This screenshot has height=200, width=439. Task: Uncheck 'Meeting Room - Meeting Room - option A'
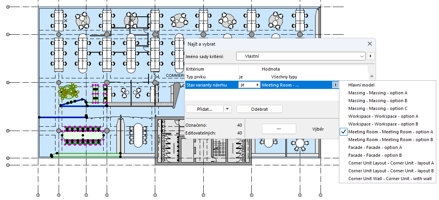(x=391, y=132)
